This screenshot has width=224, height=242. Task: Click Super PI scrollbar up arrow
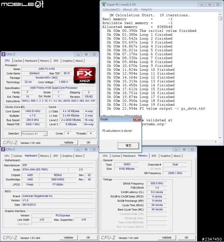click(220, 14)
